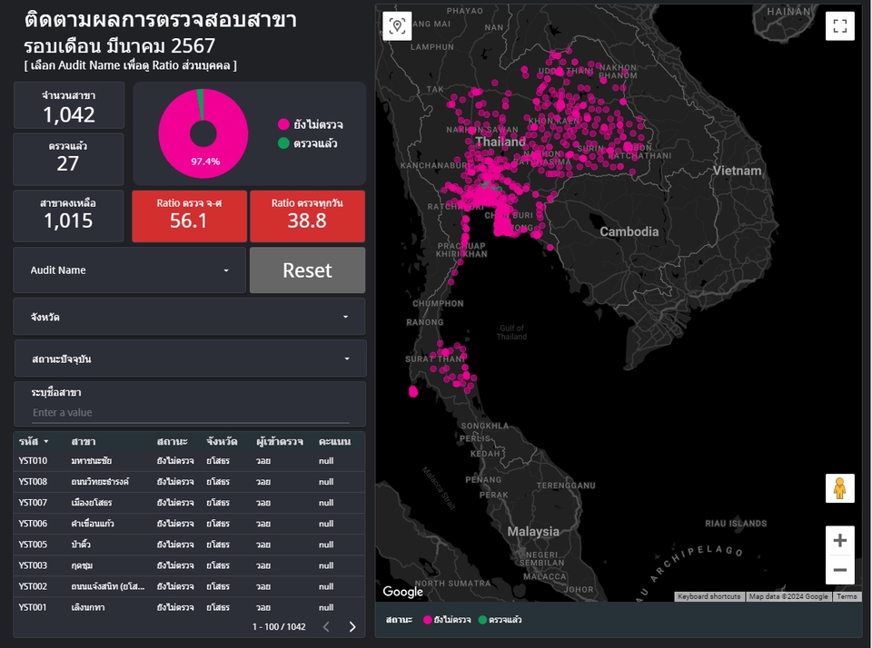
Task: Select row YST007
Action: tap(190, 503)
